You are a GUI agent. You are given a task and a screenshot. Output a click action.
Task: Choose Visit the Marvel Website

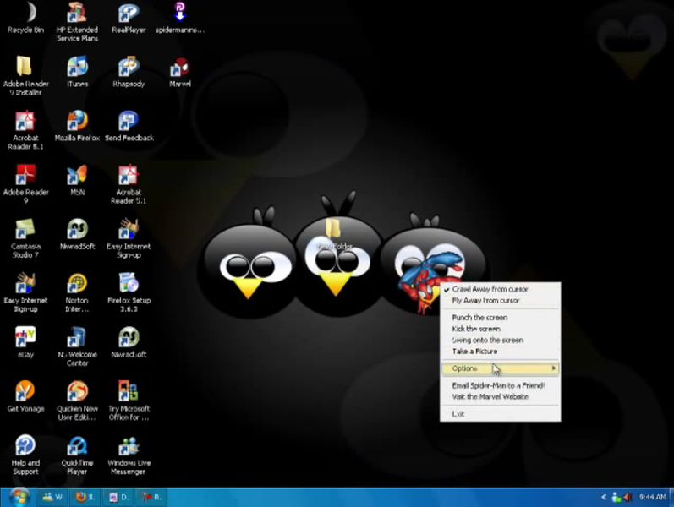pyautogui.click(x=501, y=396)
